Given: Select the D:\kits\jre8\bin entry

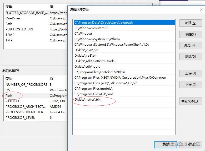Looking at the screenshot, I should 124,56.
